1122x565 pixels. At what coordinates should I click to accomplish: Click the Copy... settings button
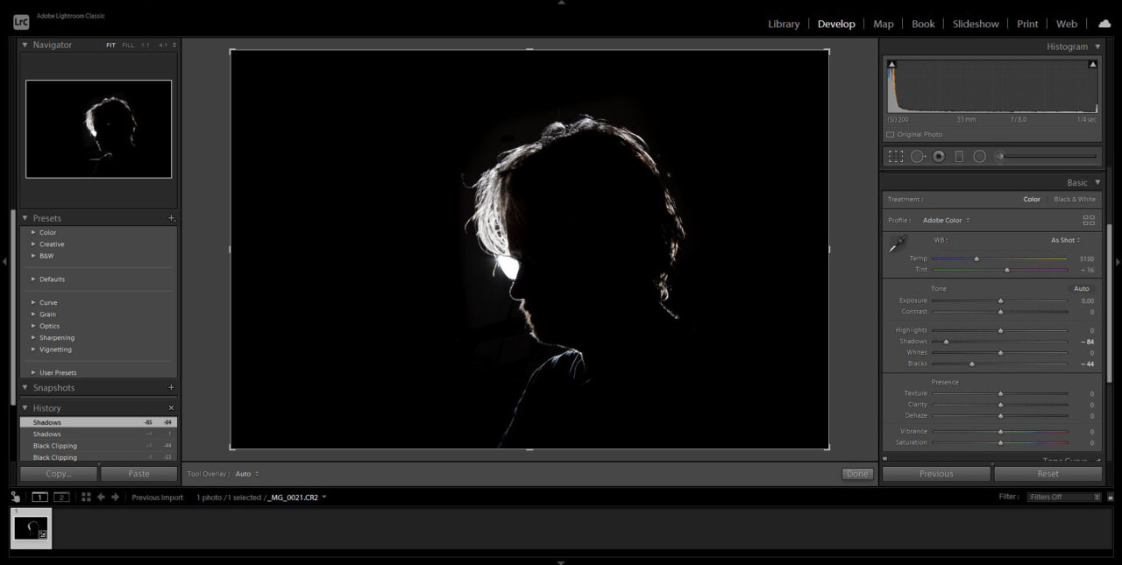click(59, 474)
